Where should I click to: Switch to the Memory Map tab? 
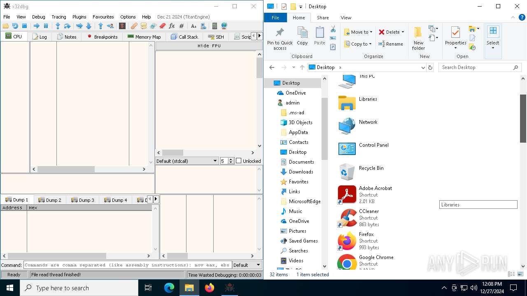point(144,37)
